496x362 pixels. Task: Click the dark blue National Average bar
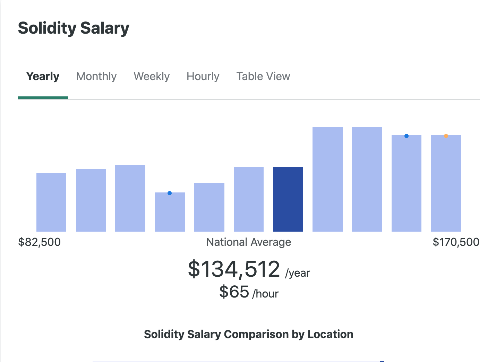(288, 199)
